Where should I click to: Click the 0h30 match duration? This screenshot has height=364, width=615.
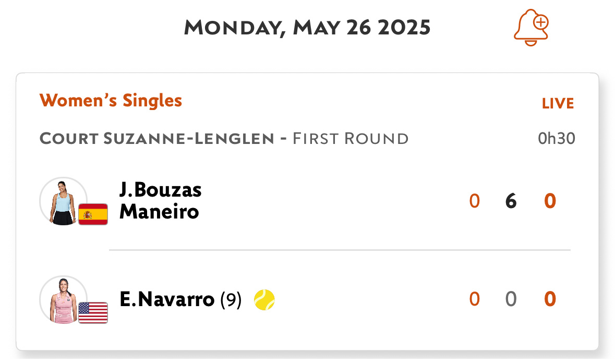(x=557, y=139)
